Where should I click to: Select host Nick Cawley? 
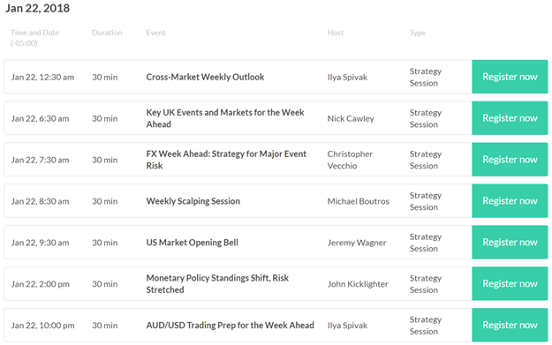click(x=351, y=118)
